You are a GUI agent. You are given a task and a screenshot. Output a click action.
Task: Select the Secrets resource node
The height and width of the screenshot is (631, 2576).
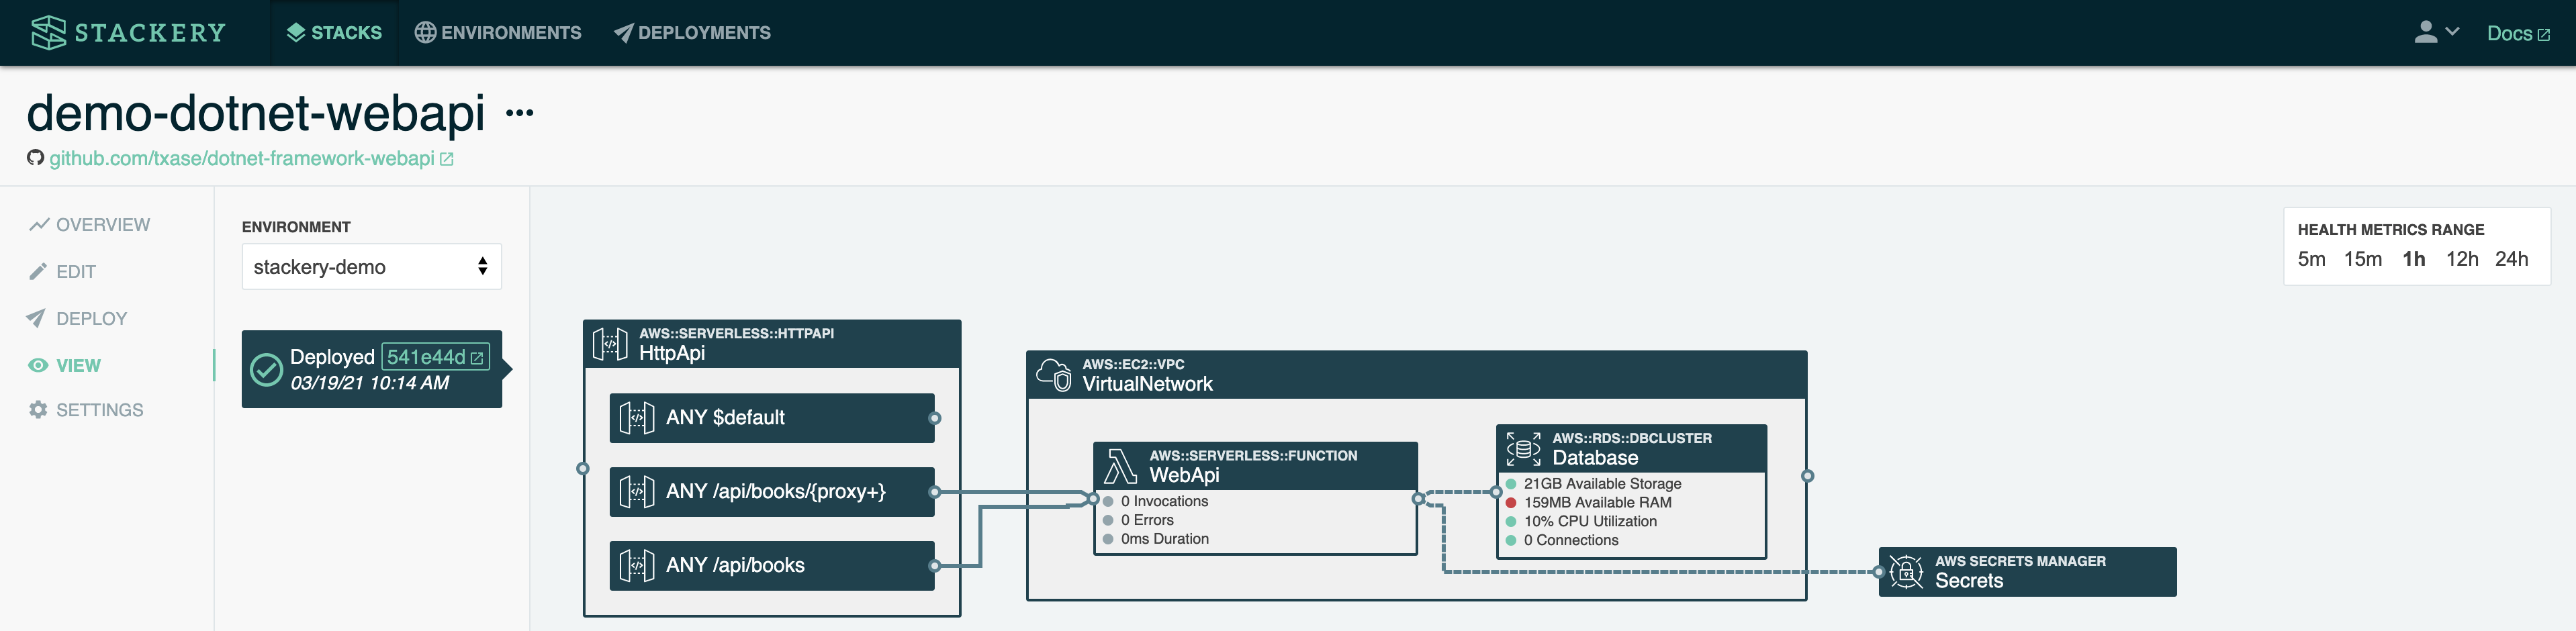[x=2027, y=572]
